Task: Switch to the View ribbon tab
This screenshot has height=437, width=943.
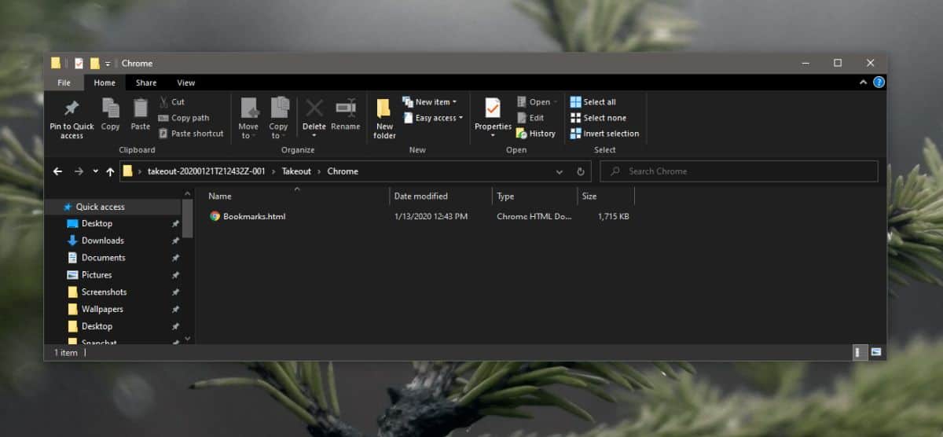Action: (186, 83)
